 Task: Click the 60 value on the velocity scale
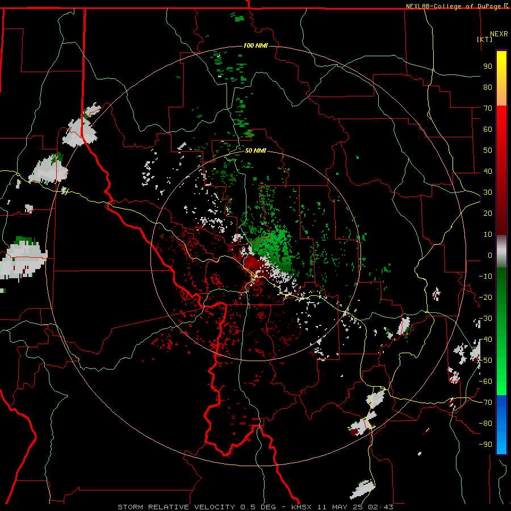488,129
